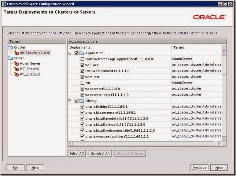Viewport: 236px width, 176px height.
Task: Select WC_Spaces2 in Target tree
Action: click(x=30, y=74)
